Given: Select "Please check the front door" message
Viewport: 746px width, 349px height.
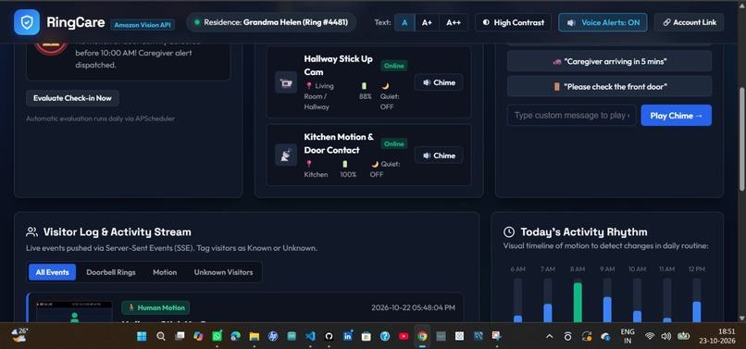Looking at the screenshot, I should [609, 87].
